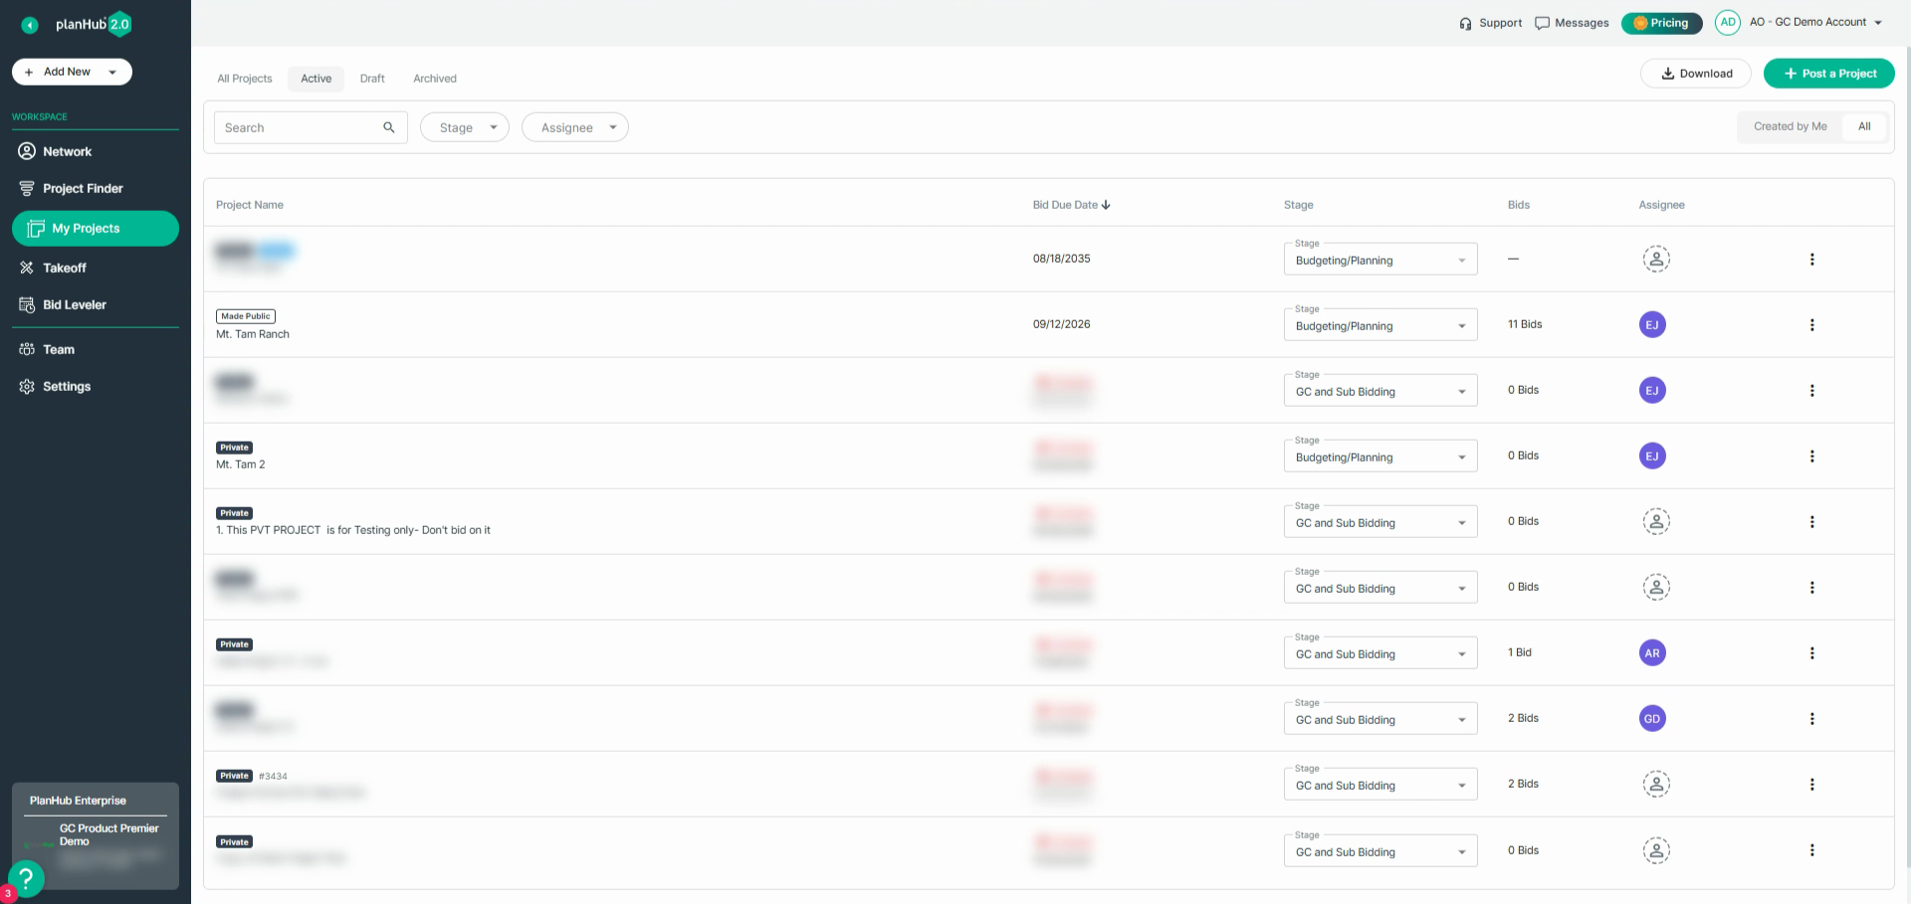
Task: Open stage dropdown in 1 Bid row
Action: pos(1380,653)
